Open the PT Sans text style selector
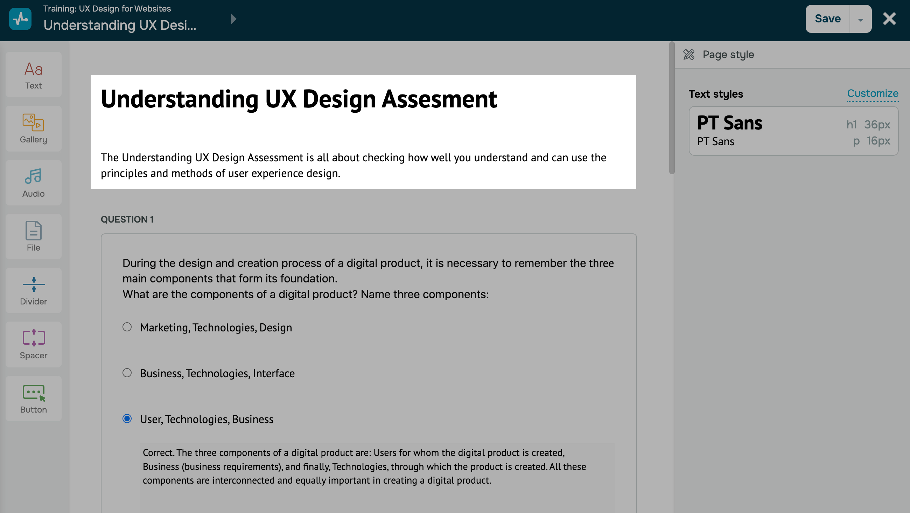Image resolution: width=910 pixels, height=513 pixels. (x=793, y=131)
